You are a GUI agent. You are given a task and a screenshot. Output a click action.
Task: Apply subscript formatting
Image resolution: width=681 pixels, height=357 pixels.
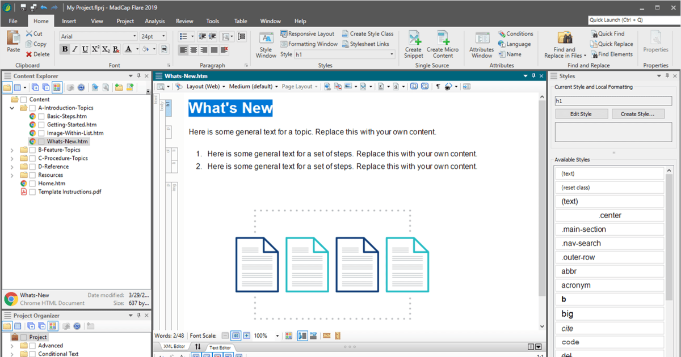pyautogui.click(x=106, y=49)
